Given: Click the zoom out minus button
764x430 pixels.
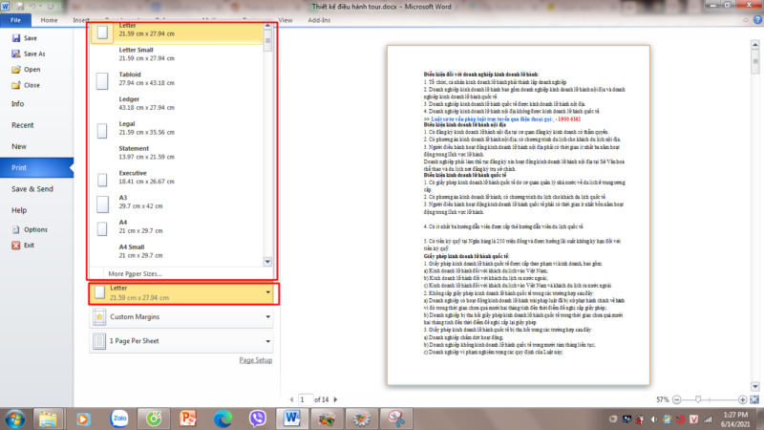Looking at the screenshot, I should 676,399.
